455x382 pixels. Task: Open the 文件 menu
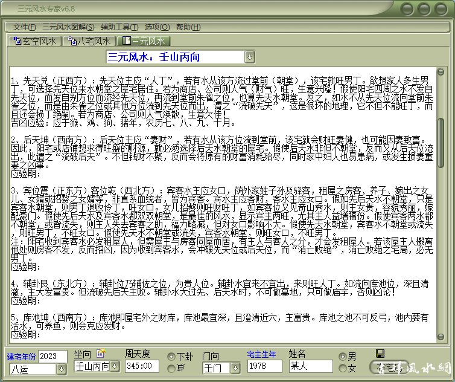coord(24,27)
